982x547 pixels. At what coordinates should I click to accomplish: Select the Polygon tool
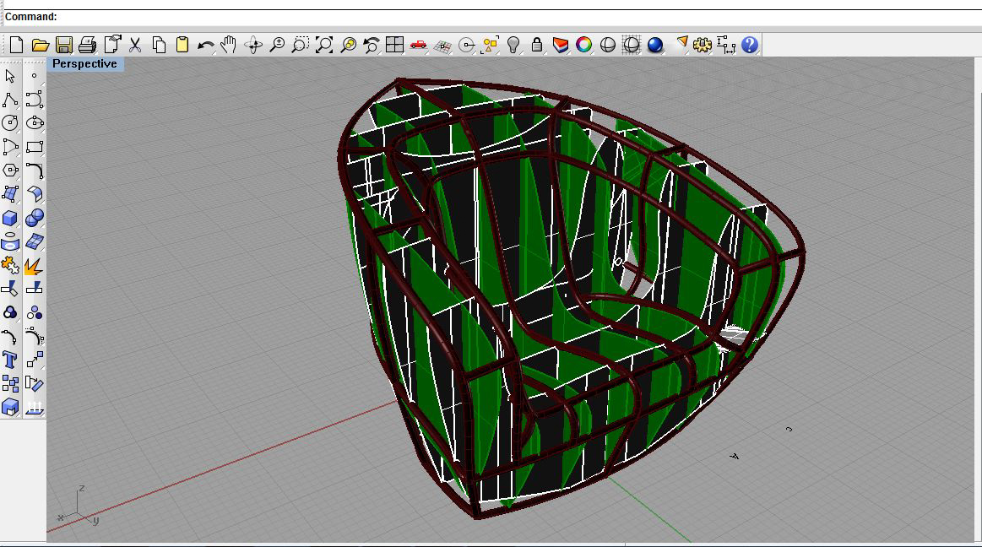tap(10, 171)
